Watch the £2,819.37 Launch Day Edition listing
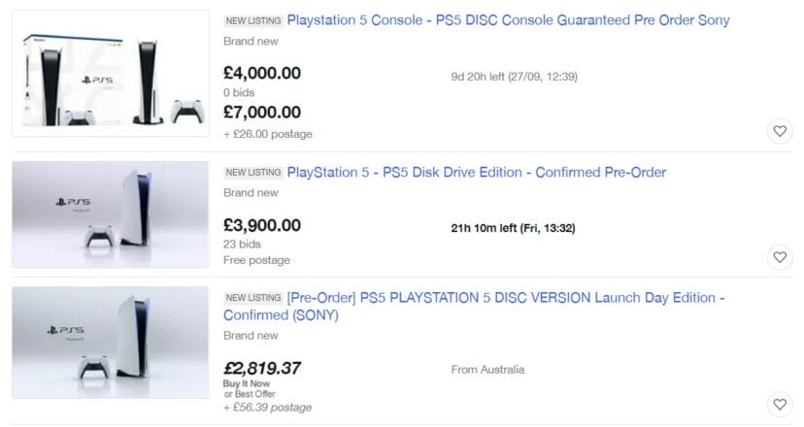Screen dimensions: 804x427 click(779, 403)
